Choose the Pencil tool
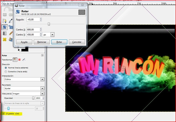Viewport: 176px width, 122px height. tap(11, 33)
